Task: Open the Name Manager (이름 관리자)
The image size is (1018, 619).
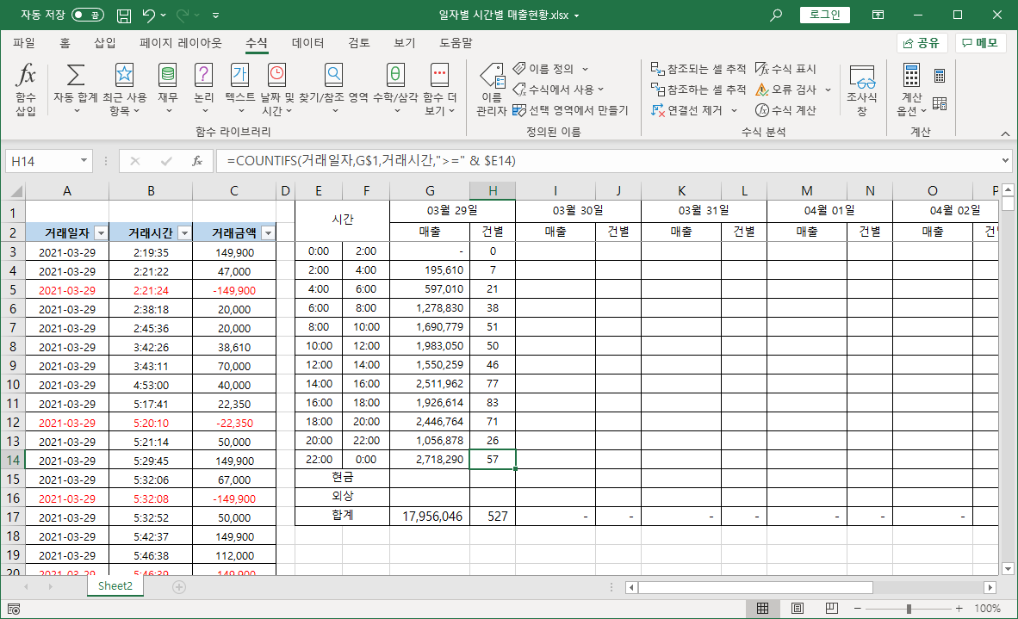Action: (492, 90)
